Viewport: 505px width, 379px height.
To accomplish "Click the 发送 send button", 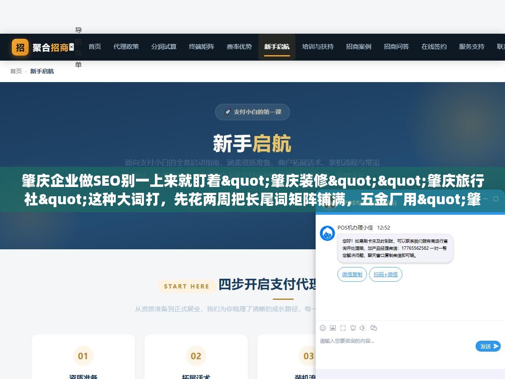I will point(488,346).
